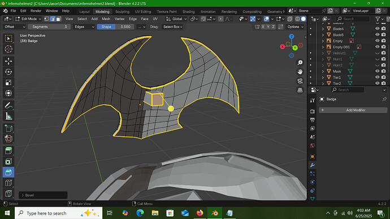
Task: Open the Edit Mode dropdown
Action: [x=28, y=19]
